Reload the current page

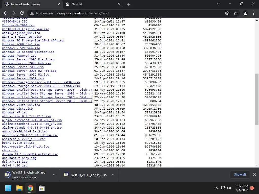[x=22, y=13]
